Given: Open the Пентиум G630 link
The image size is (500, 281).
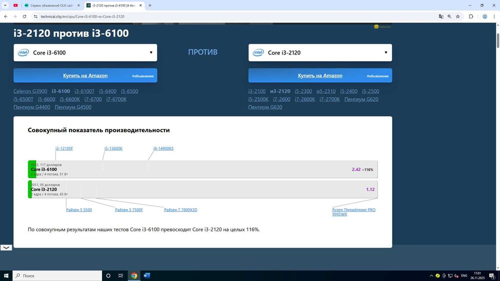Looking at the screenshot, I should (x=265, y=107).
